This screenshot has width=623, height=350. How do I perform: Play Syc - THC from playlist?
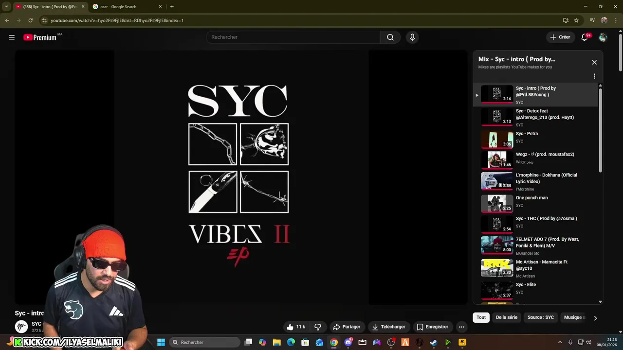(535, 224)
